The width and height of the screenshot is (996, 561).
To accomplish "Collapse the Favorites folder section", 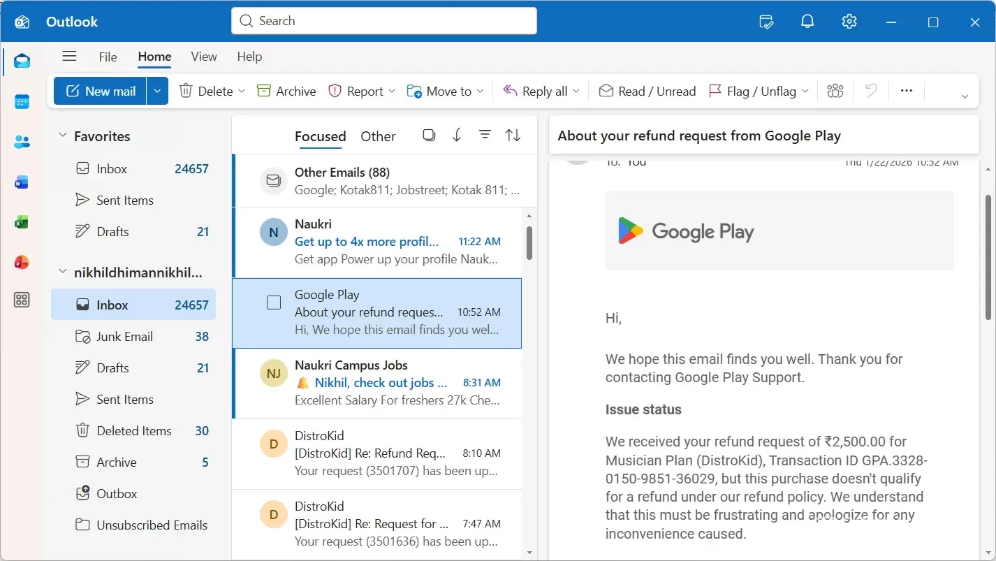I will click(x=63, y=136).
